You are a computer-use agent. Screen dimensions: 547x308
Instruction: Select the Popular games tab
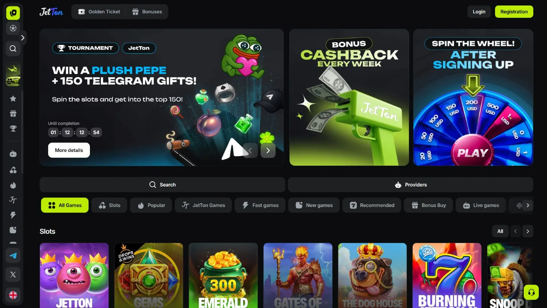151,205
